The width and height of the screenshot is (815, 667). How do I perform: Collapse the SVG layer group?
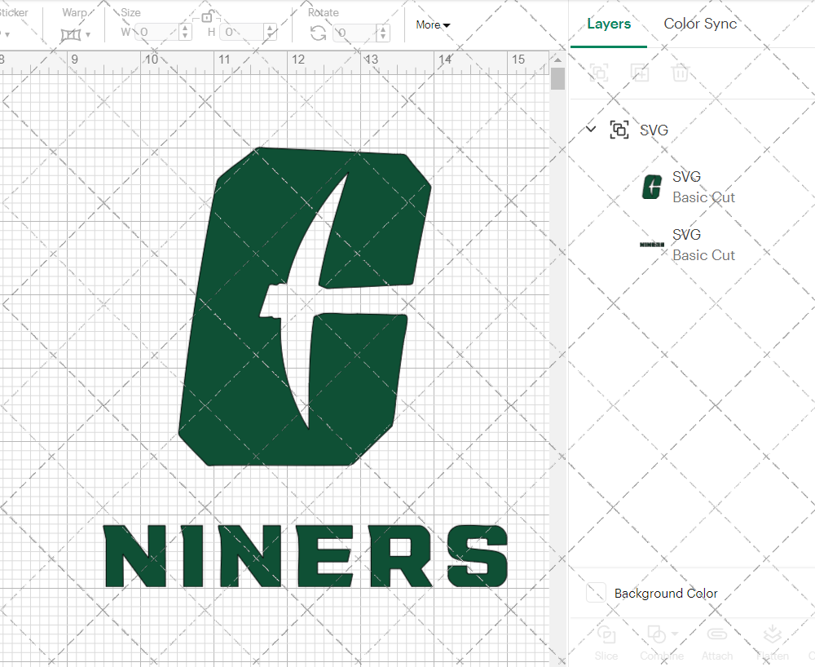[x=590, y=129]
